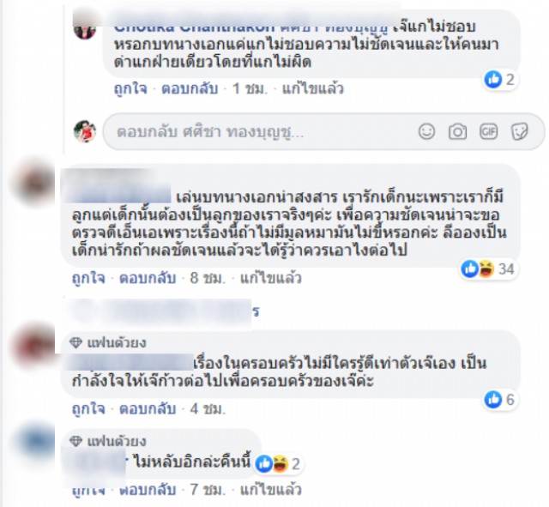View the 34 reactions on DNA comment
The width and height of the screenshot is (549, 507).
pos(488,269)
